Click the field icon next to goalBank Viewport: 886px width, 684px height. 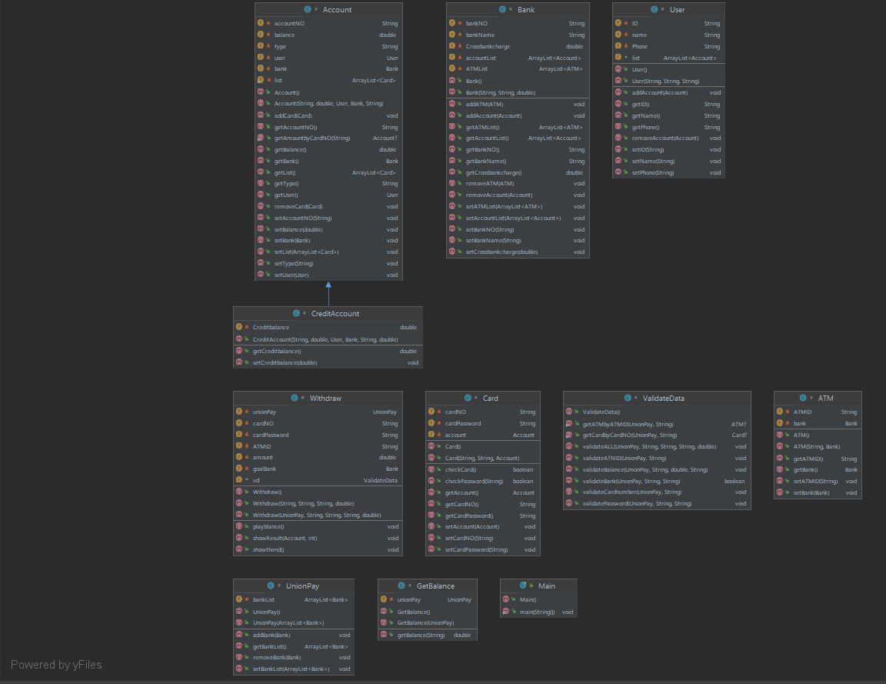[239, 469]
